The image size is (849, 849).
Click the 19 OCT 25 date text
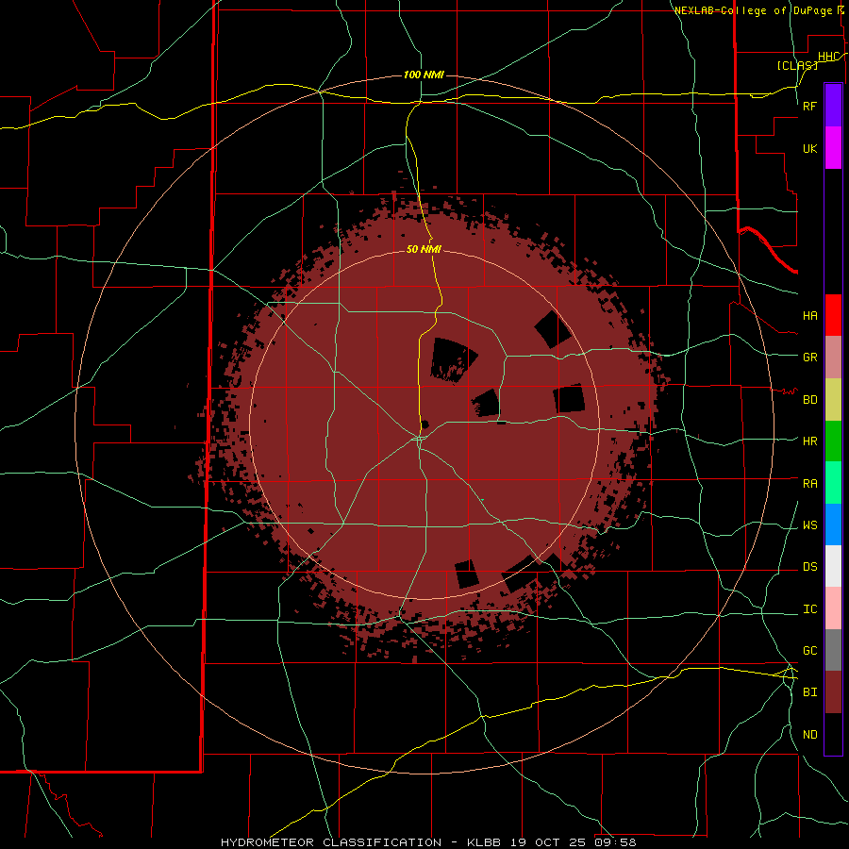click(x=549, y=842)
